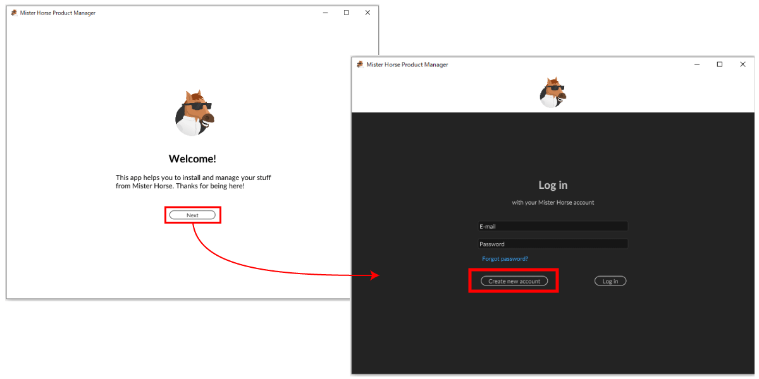This screenshot has width=759, height=379.
Task: Click horse mascot logo in Welcome window
Action: (194, 112)
